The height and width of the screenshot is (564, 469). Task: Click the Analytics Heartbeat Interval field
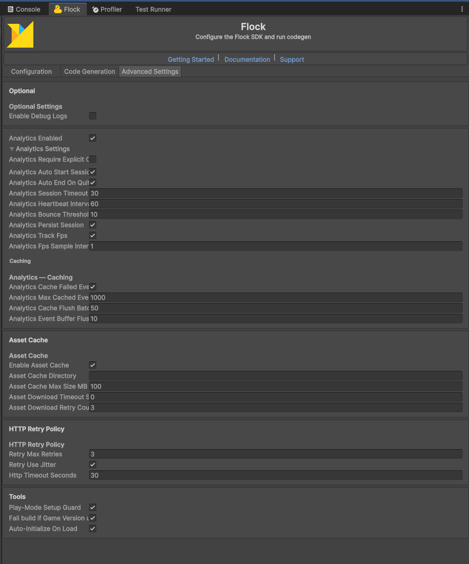pos(276,204)
